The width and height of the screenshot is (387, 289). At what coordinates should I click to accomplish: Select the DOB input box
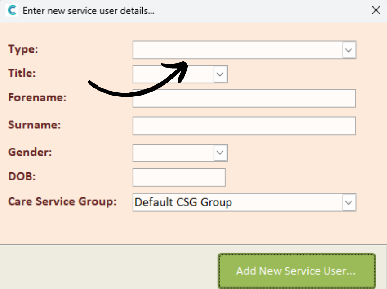[x=179, y=177]
